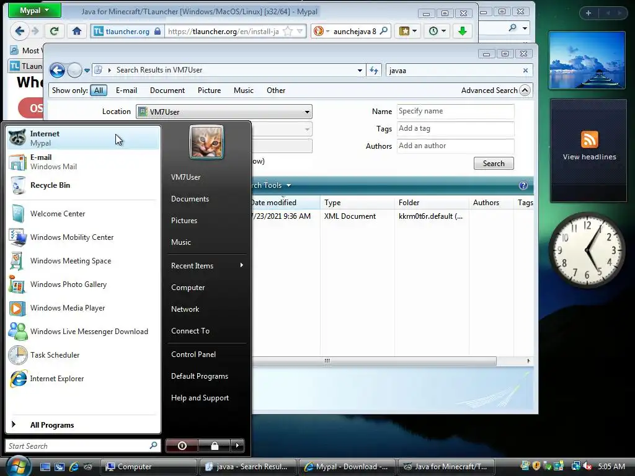Open Internet Explorer from Start menu
Image resolution: width=635 pixels, height=476 pixels.
click(x=83, y=379)
